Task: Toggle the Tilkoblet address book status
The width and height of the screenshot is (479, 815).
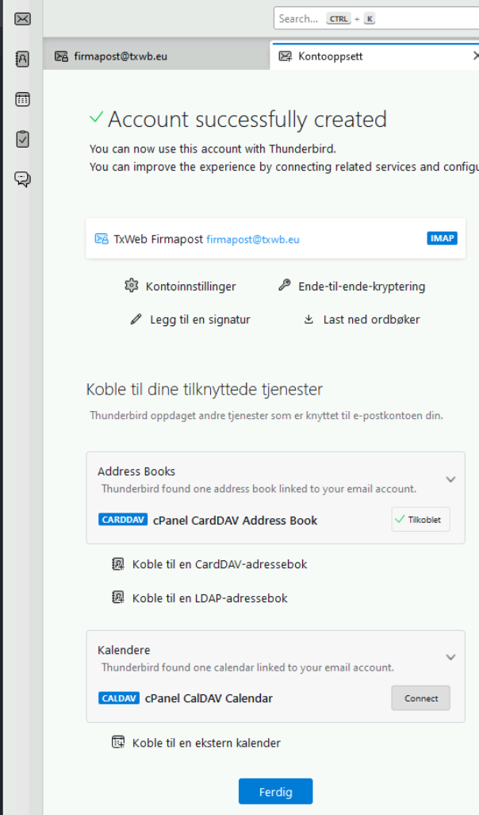Action: 420,520
